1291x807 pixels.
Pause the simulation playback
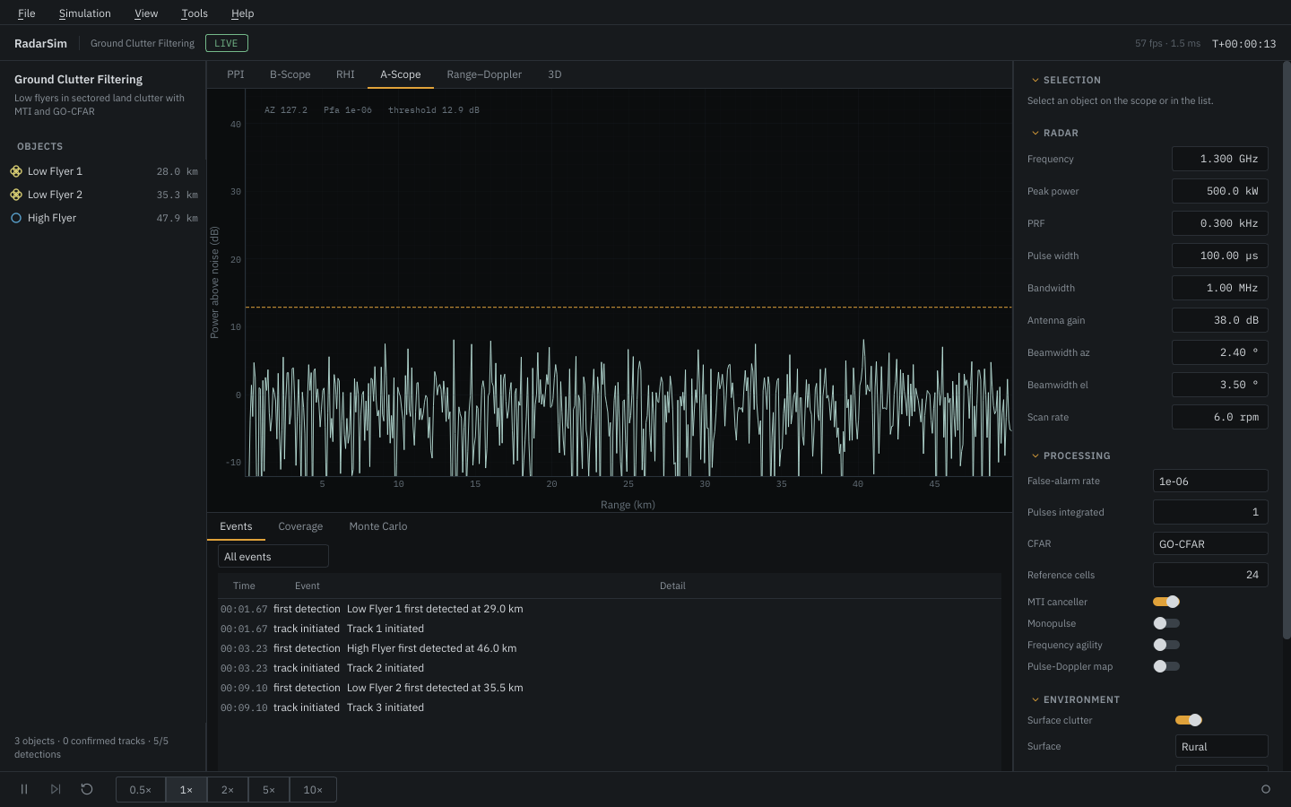point(24,789)
